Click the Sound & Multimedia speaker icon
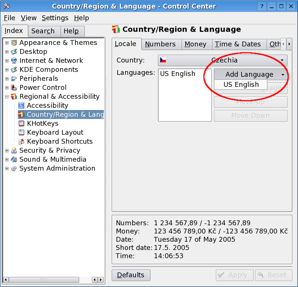Viewport: 298px width, 287px height. (x=14, y=159)
